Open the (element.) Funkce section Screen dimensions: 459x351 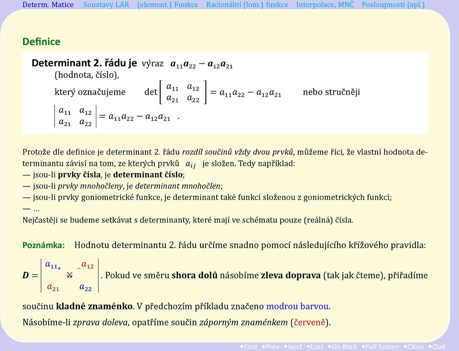(167, 5)
